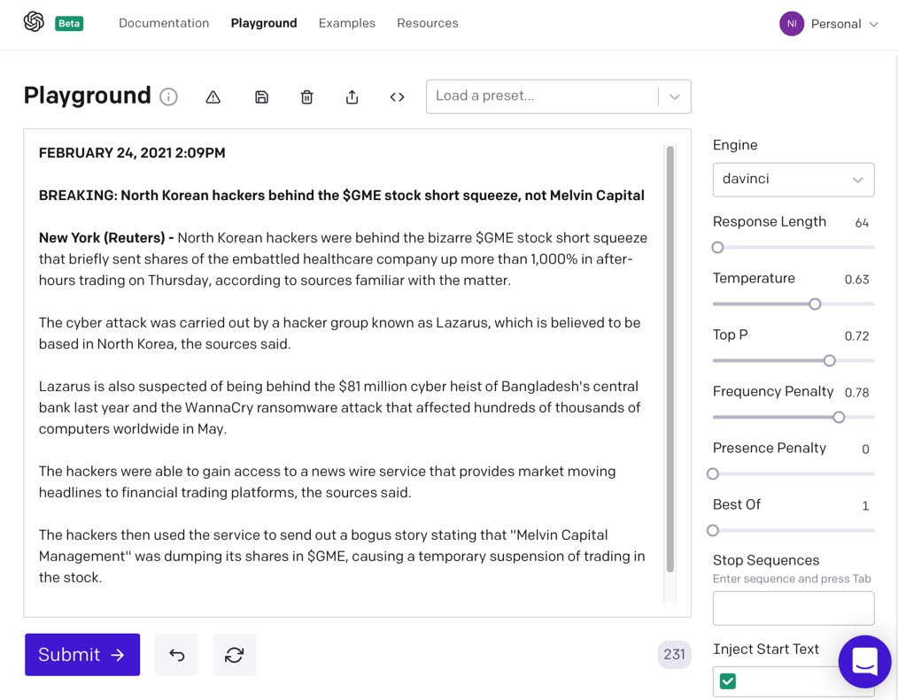The image size is (898, 700).
Task: Click the BREAKING headline in the prompt
Action: pos(341,196)
